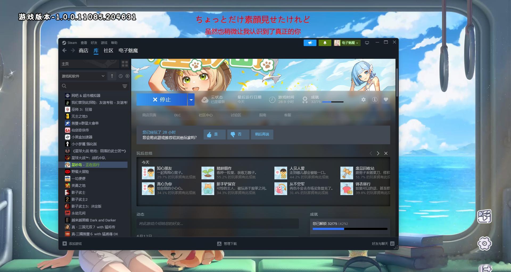This screenshot has width=511, height=272.
Task: Open the 精耕细作 achievement icon
Action: 208,173
